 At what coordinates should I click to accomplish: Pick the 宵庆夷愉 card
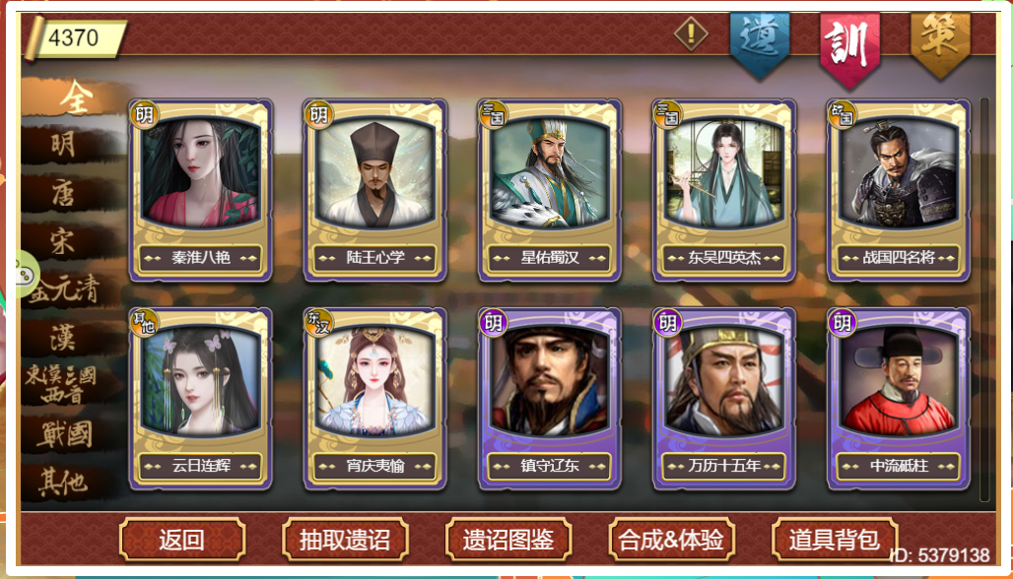(374, 399)
